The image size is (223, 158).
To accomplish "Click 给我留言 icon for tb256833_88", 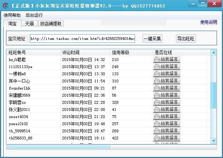I will pos(166,138).
